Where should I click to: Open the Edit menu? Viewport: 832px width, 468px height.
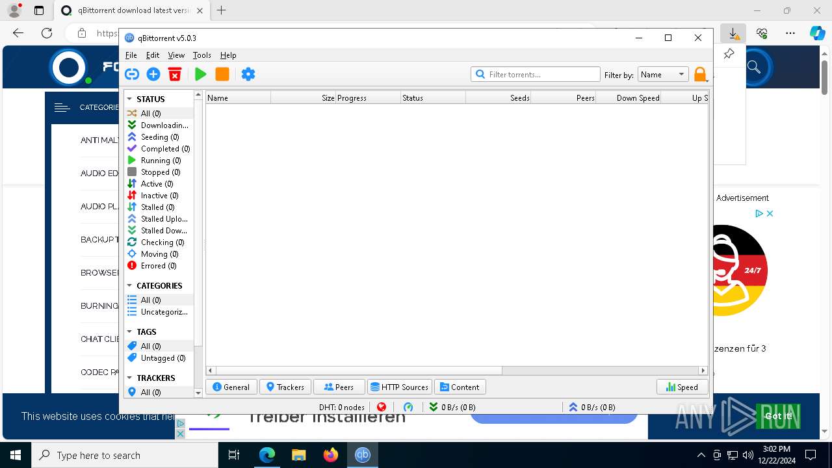pos(153,55)
